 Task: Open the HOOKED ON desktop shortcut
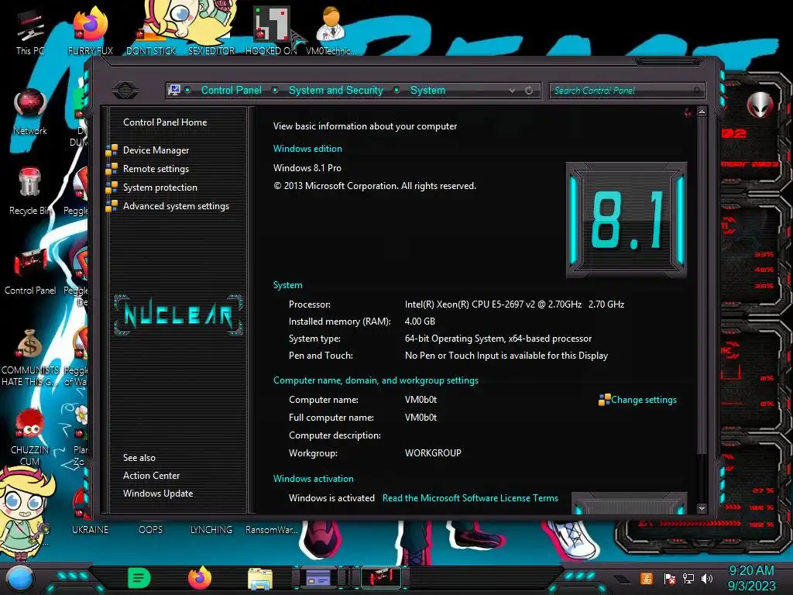point(271,30)
